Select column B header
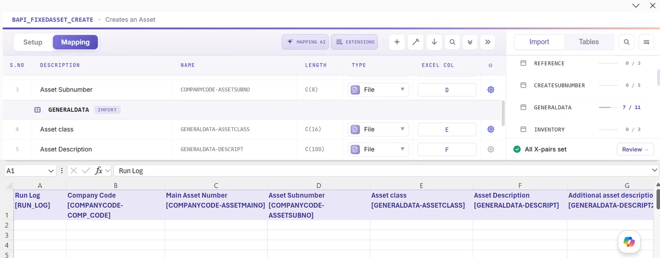The height and width of the screenshot is (258, 660). [115, 186]
